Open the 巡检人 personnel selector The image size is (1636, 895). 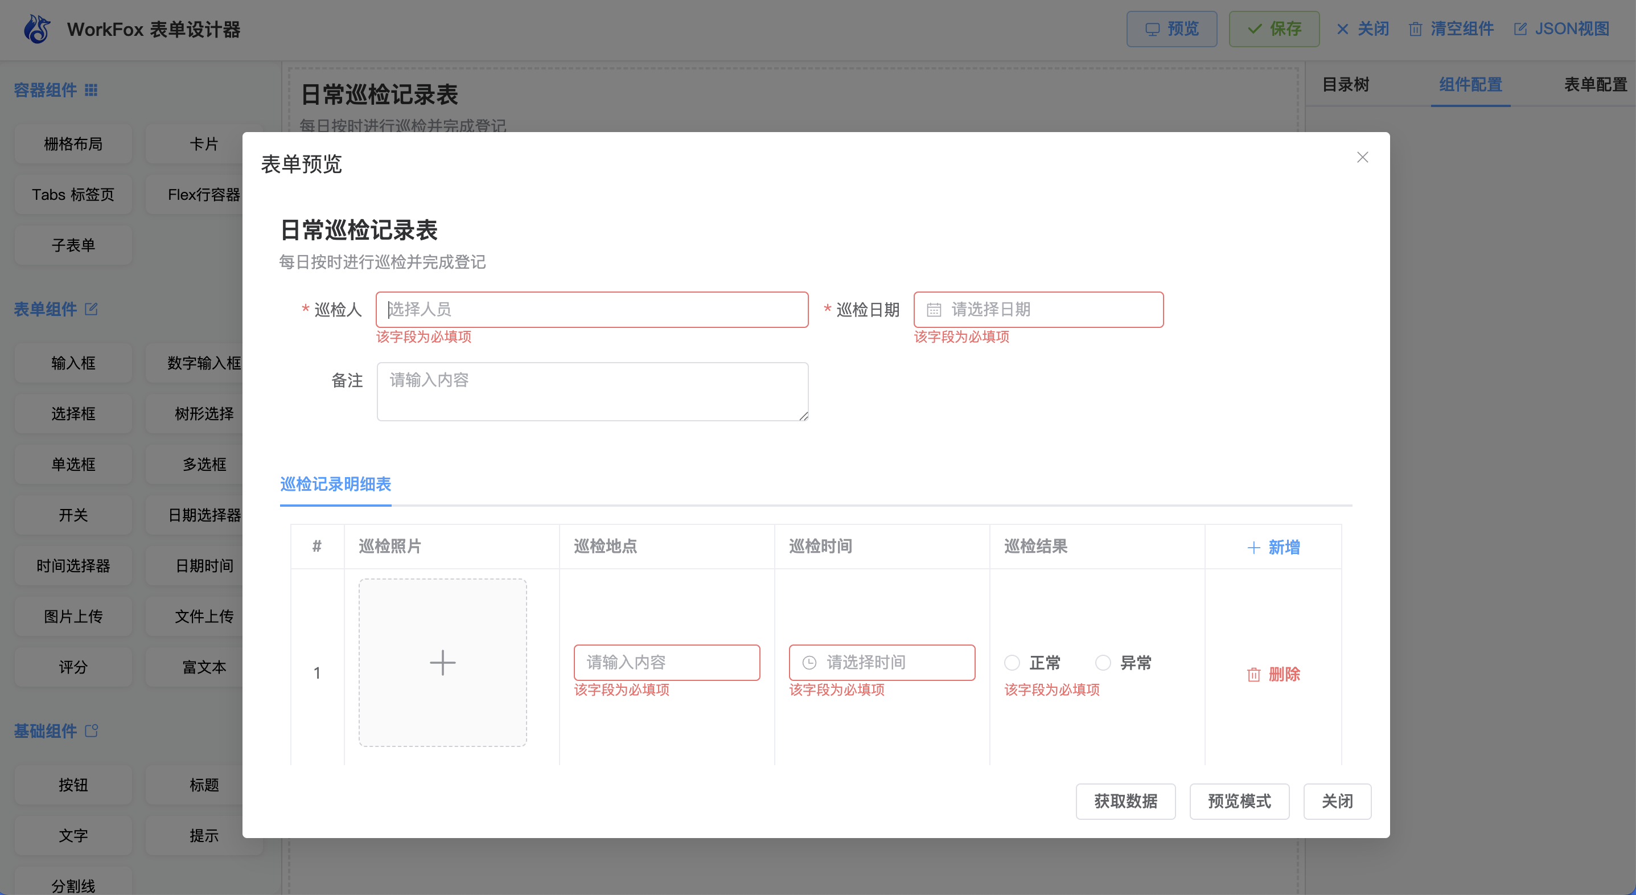coord(592,310)
